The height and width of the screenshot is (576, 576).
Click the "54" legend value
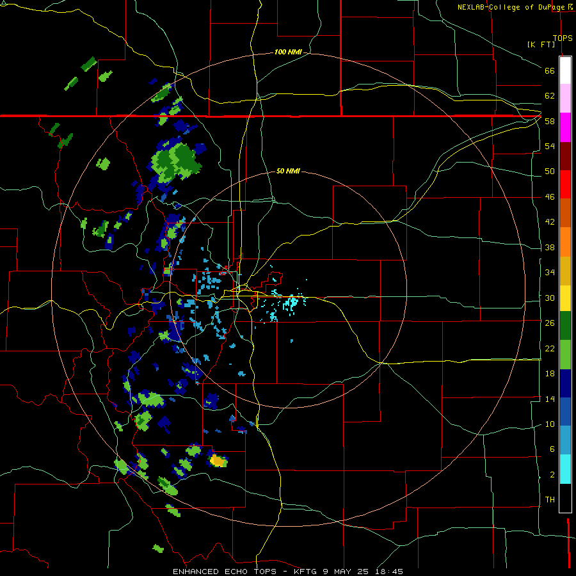[550, 146]
